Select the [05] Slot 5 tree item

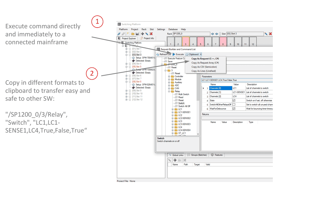(137, 67)
